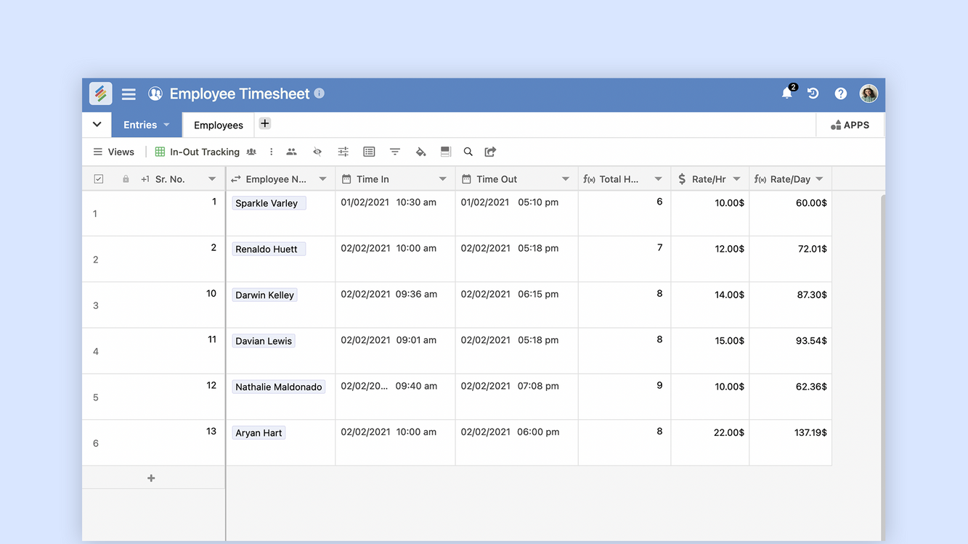
Task: Switch to the Employees tab
Action: pyautogui.click(x=218, y=125)
